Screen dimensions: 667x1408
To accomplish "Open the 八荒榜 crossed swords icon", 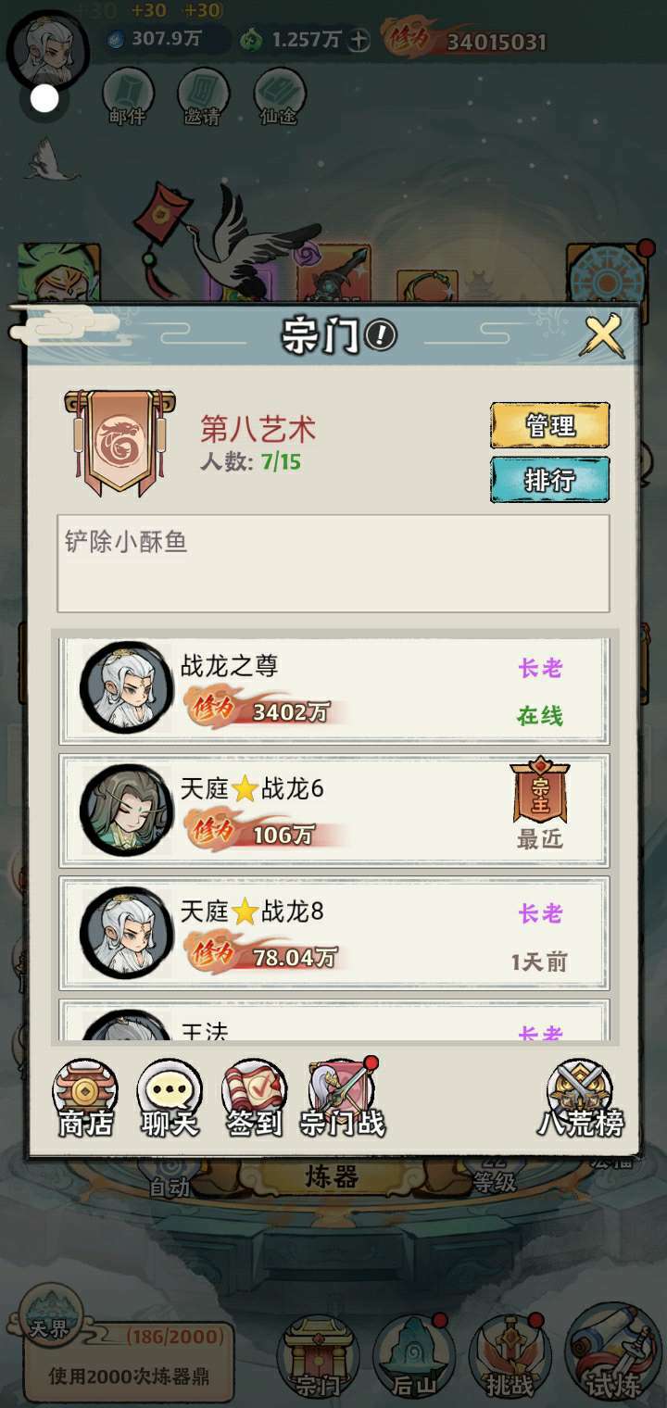I will coord(580,1099).
